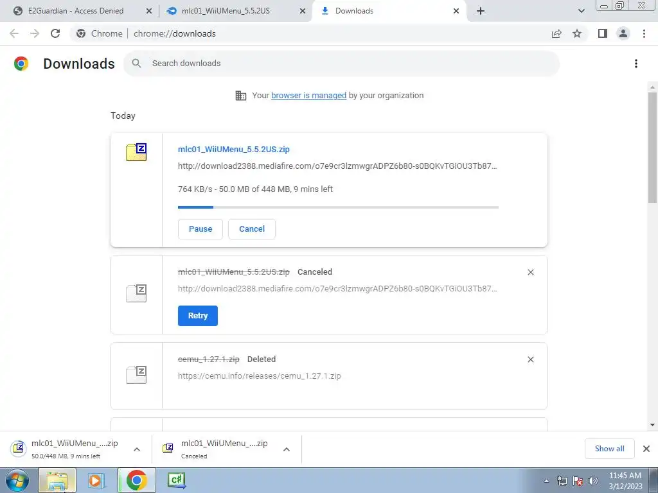Click the cemu.info releases URL

[x=260, y=376]
